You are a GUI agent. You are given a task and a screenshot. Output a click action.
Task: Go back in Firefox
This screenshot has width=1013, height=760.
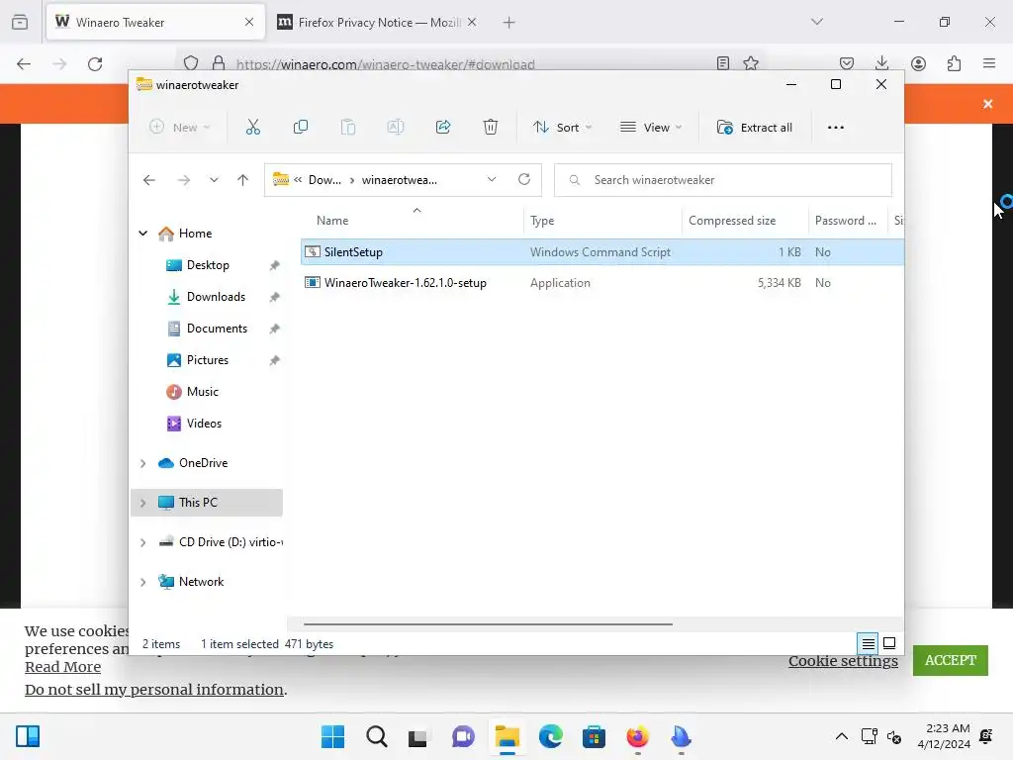tap(24, 64)
